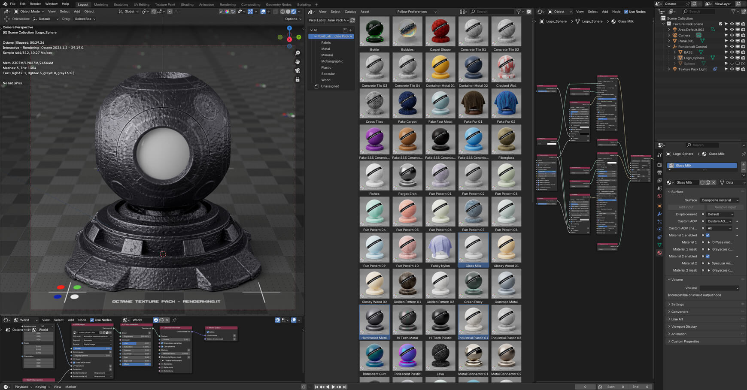This screenshot has height=390, width=747.
Task: Unlink Glass Milk material with X icon
Action: [x=714, y=182]
